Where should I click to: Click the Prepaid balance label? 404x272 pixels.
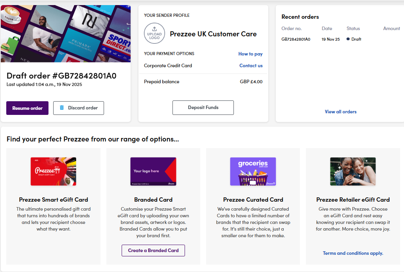[x=162, y=82]
